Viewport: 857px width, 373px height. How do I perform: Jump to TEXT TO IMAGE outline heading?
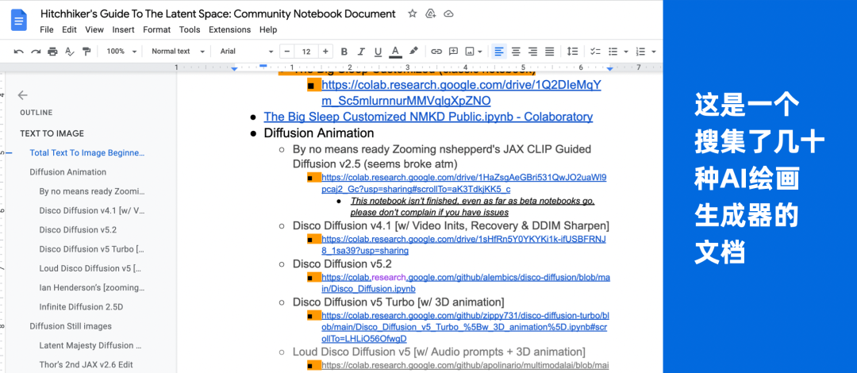click(x=52, y=133)
